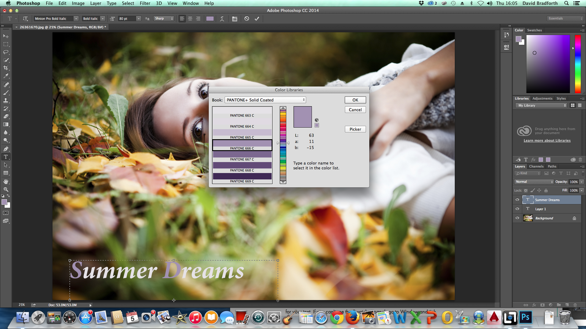
Task: Open the Filter menu
Action: [x=145, y=3]
